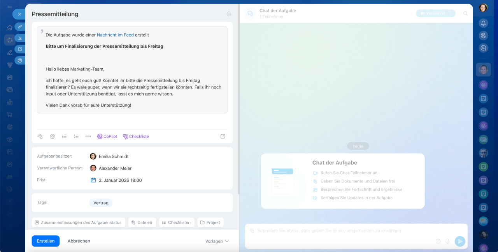
Task: Open CRM funnel icon in left sidebar
Action: point(10,65)
